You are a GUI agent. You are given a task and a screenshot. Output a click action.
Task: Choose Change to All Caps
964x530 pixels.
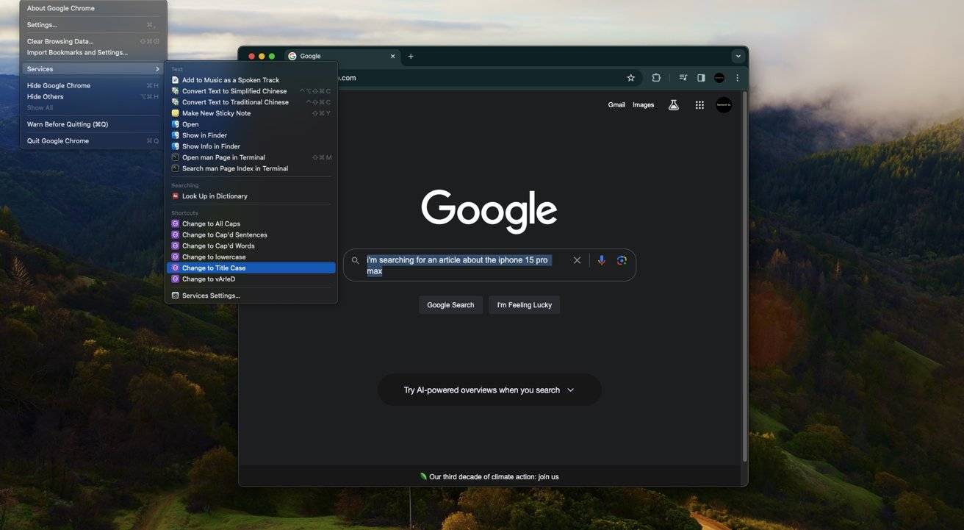point(211,224)
